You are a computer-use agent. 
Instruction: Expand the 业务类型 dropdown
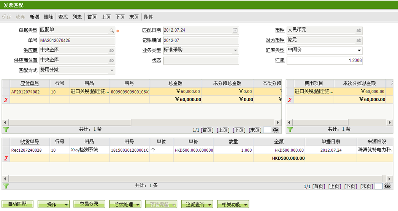point(235,51)
